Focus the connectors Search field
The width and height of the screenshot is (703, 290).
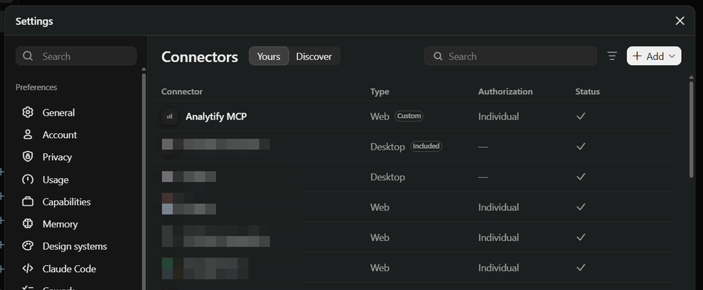click(x=511, y=56)
